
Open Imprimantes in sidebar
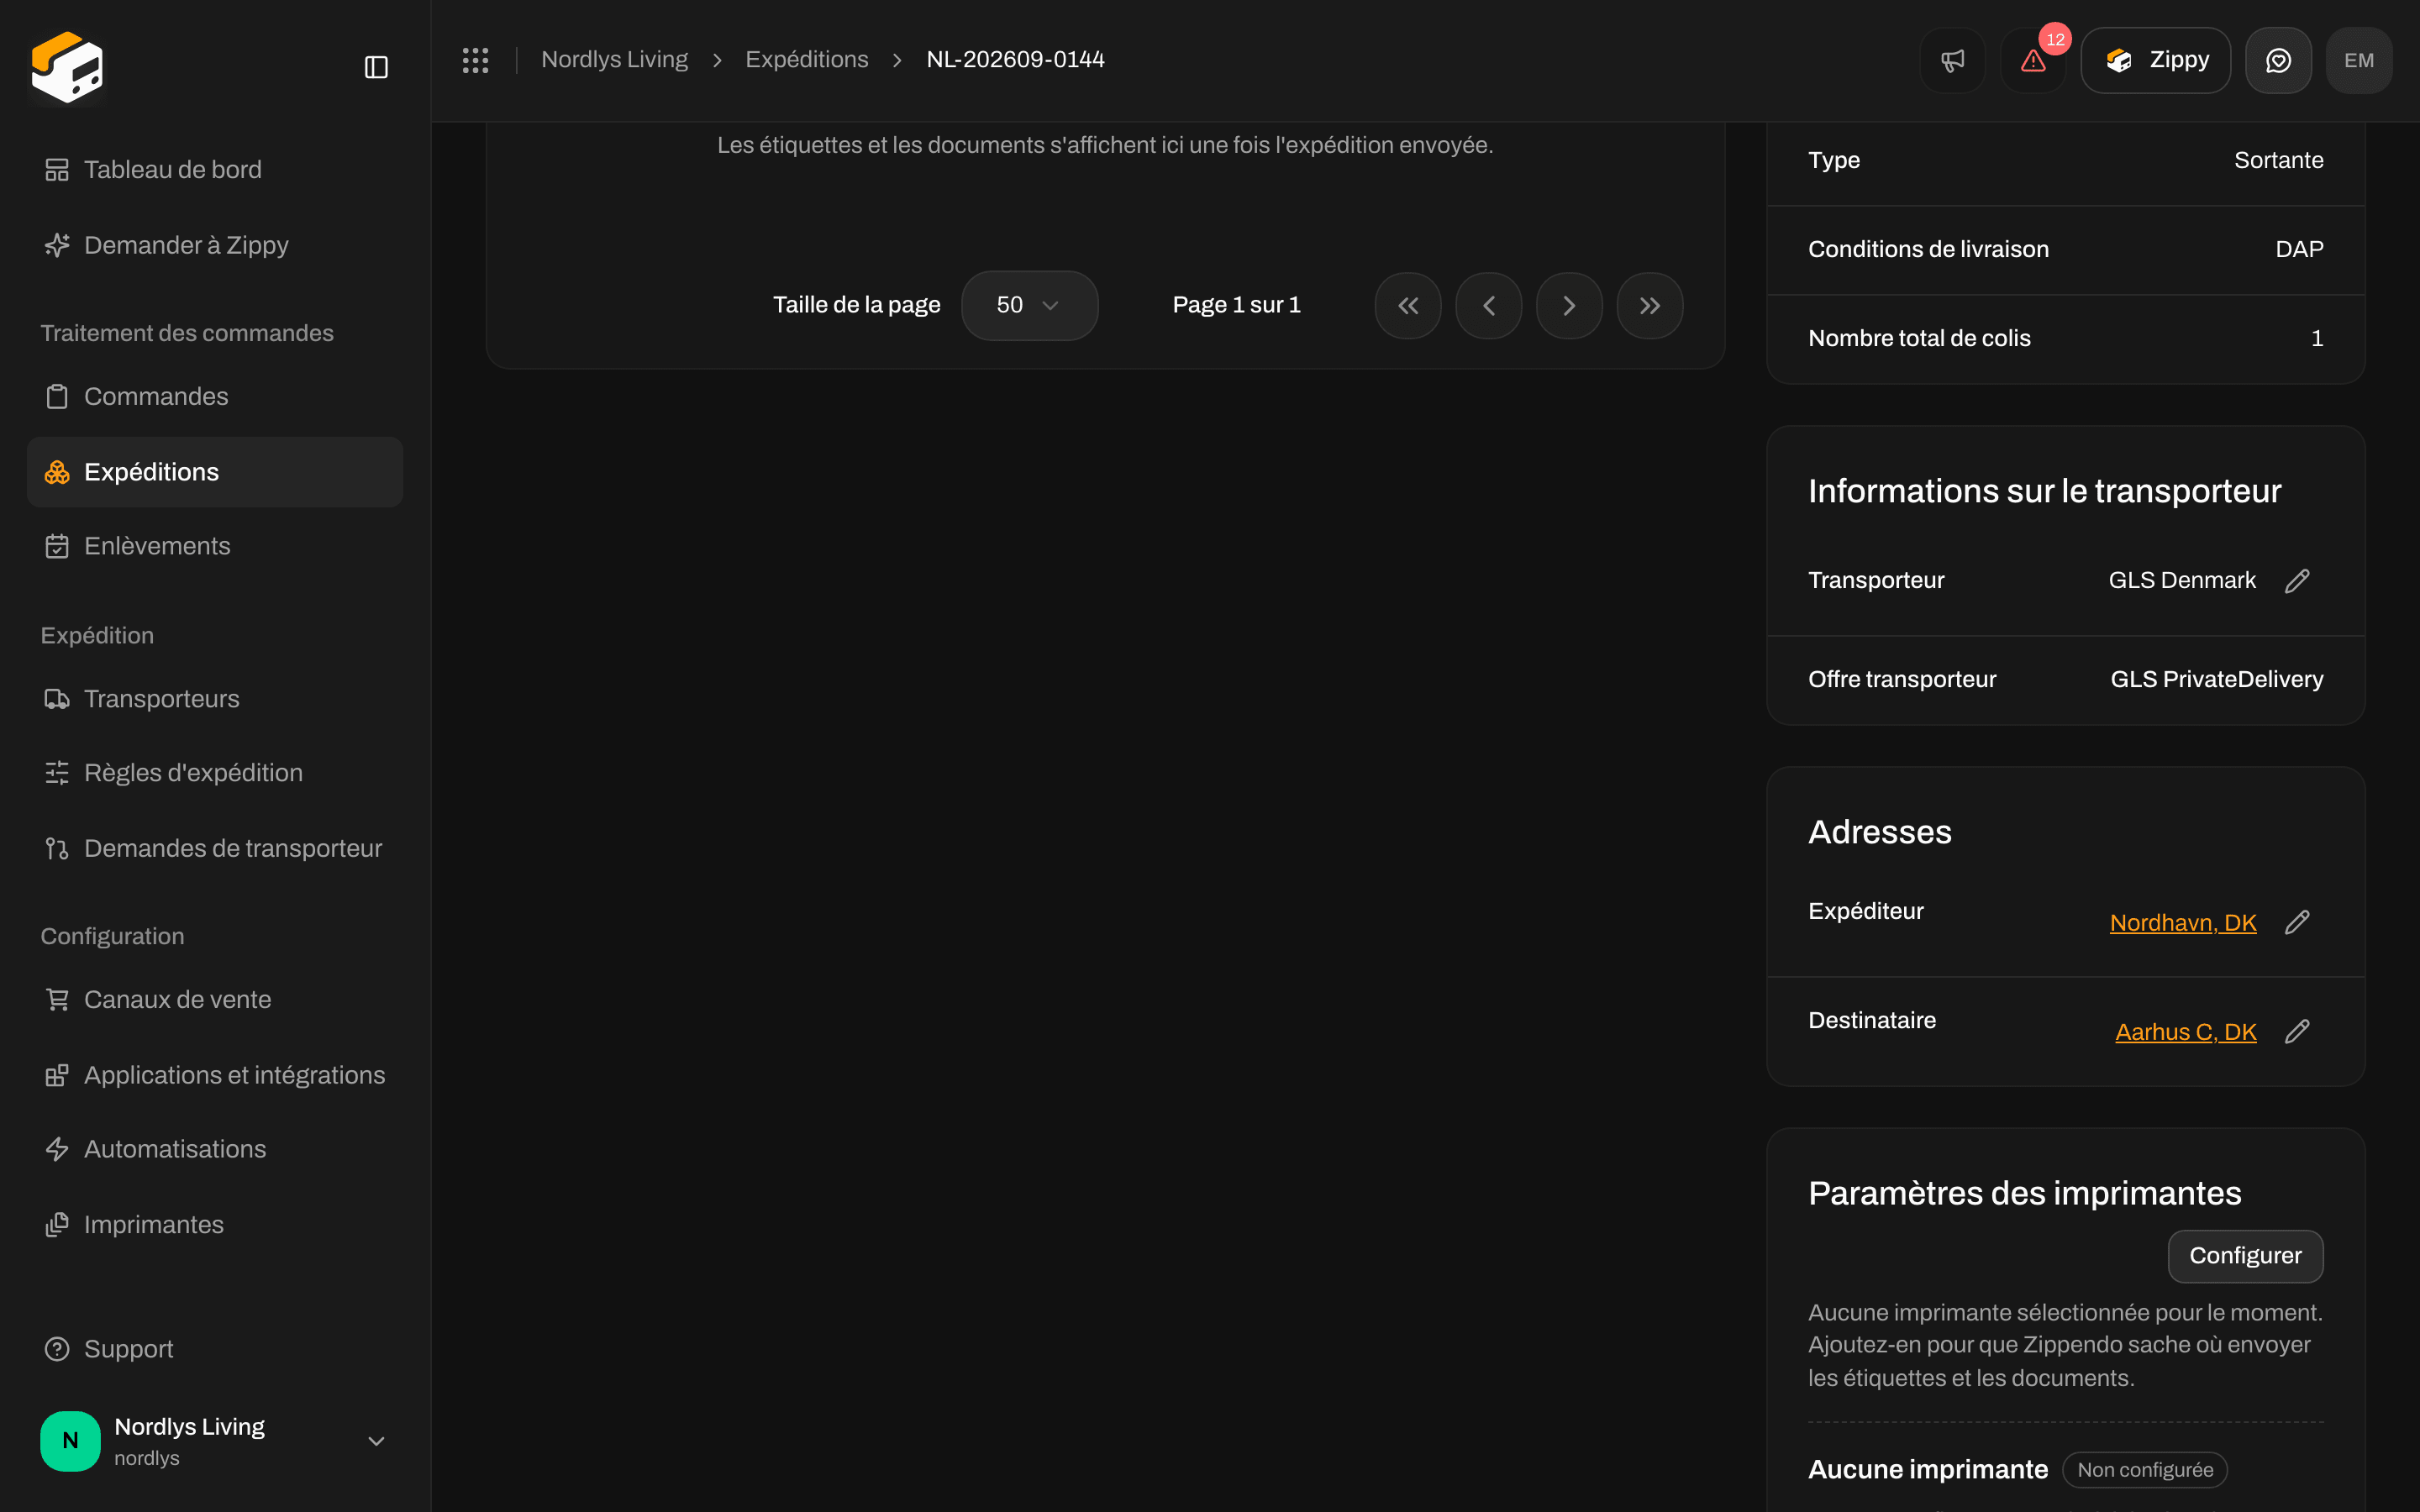coord(215,1225)
